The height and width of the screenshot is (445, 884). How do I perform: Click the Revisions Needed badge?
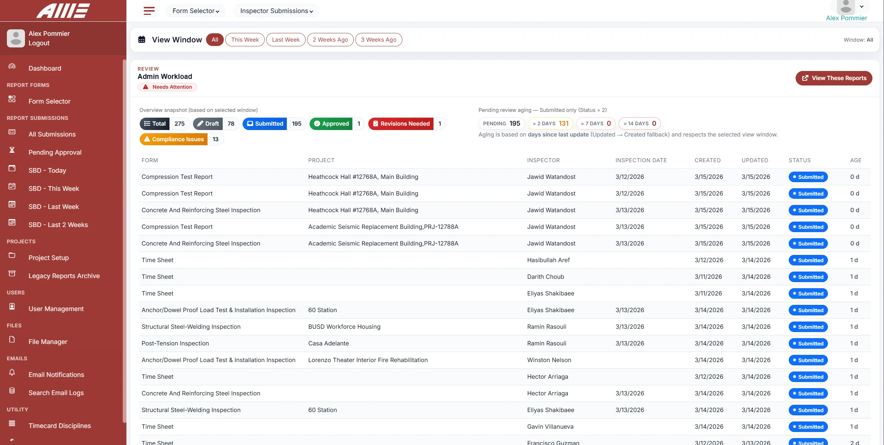pos(407,124)
